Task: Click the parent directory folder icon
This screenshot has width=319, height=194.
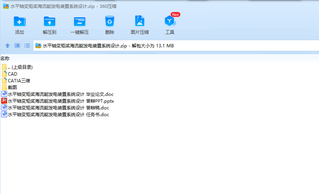Action: click(4, 67)
